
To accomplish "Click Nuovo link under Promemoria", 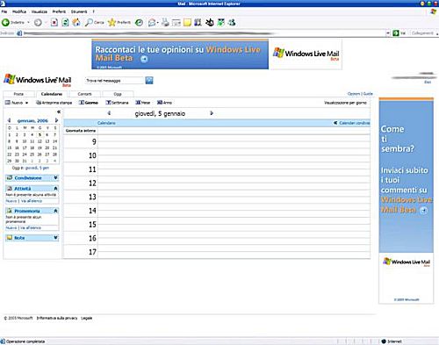I will [x=11, y=227].
